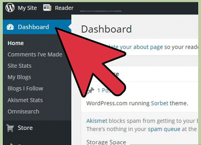Click the Akismet link
Screen dimensions: 201x145
(97, 121)
